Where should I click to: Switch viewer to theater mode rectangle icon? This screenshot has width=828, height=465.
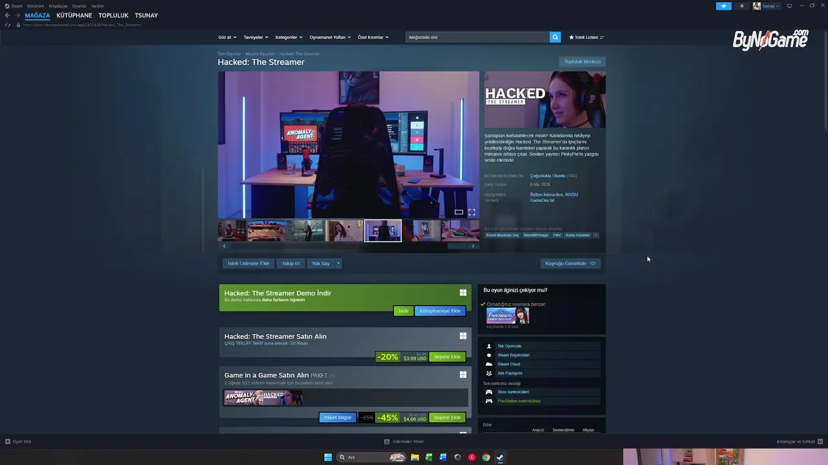click(x=459, y=212)
